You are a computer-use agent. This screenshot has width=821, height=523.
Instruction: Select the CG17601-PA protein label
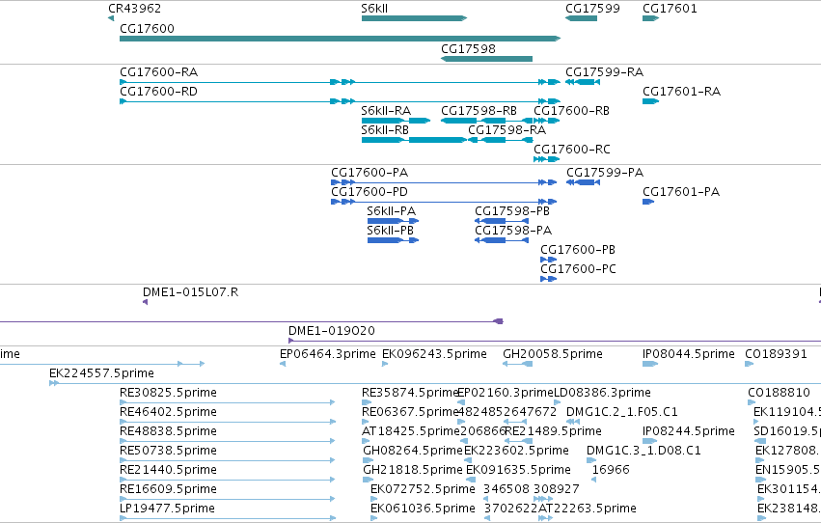pyautogui.click(x=681, y=192)
